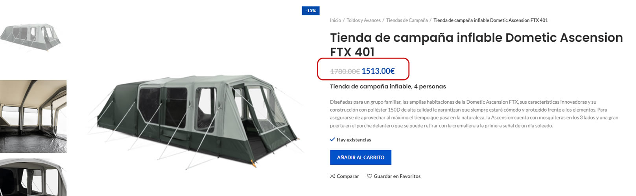Click the stock availability checkmark icon
The image size is (636, 196).
332,139
